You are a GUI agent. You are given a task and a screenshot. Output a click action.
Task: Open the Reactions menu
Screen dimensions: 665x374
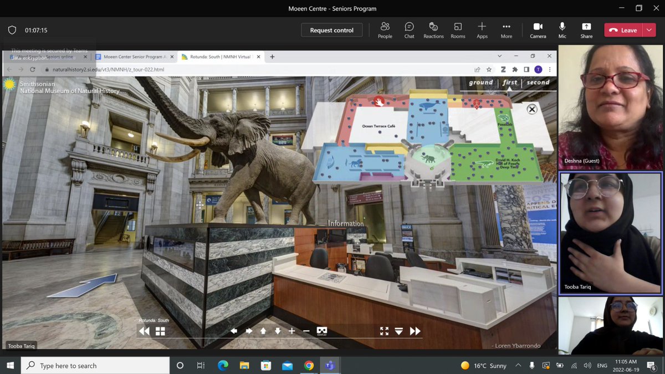tap(433, 30)
